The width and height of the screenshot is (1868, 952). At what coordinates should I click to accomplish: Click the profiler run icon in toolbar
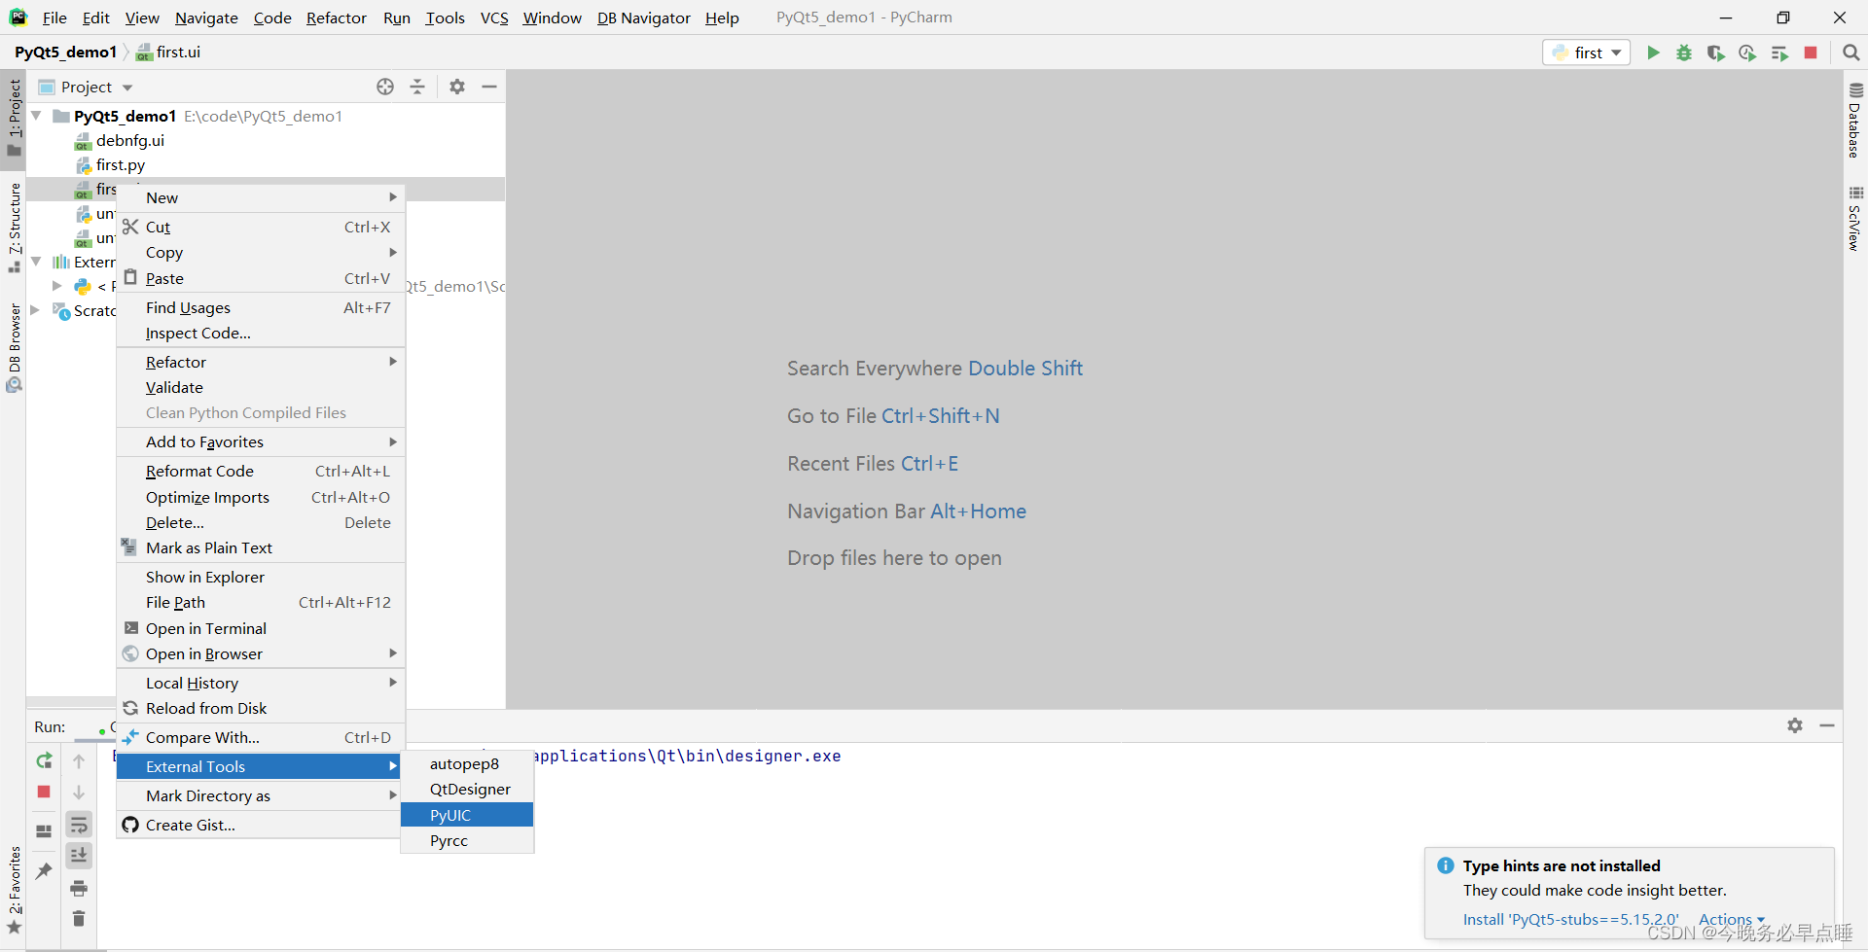(x=1747, y=53)
